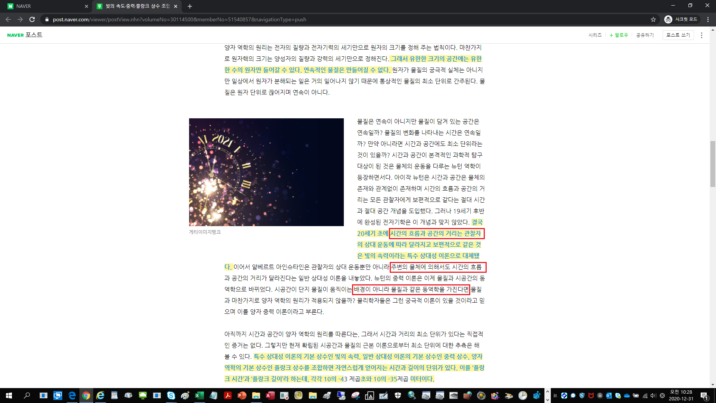716x403 pixels.
Task: Open the 시리즈 link
Action: click(x=595, y=35)
